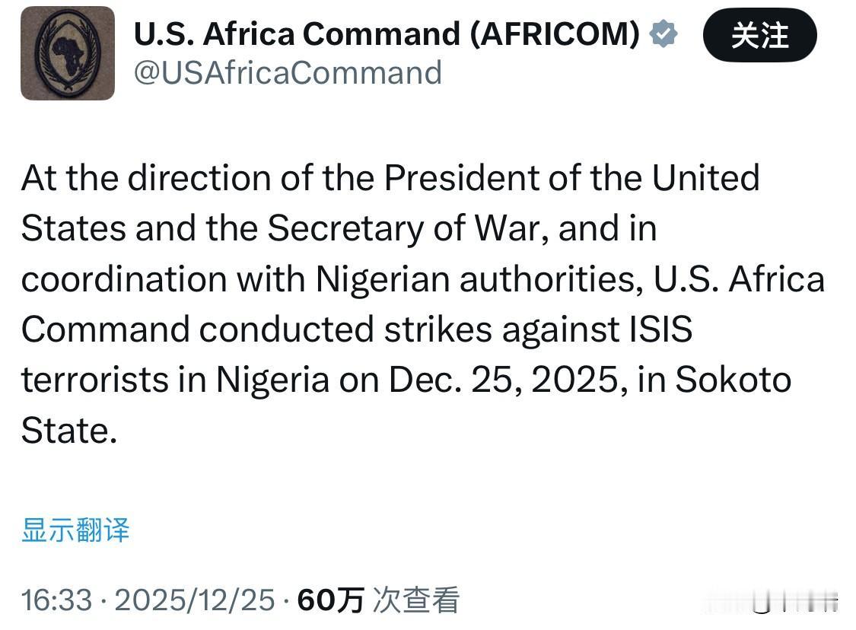
Task: Open the AFRICOM profile avatar
Action: click(x=68, y=54)
